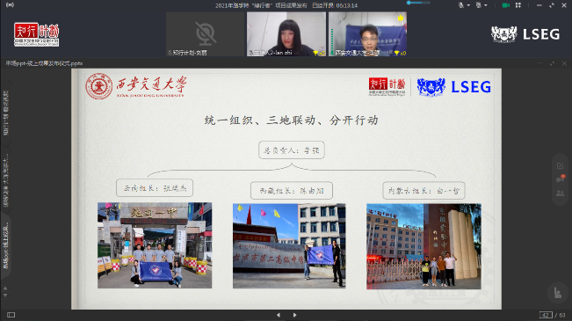Adjust the blue volume slider at top

click(418, 3)
